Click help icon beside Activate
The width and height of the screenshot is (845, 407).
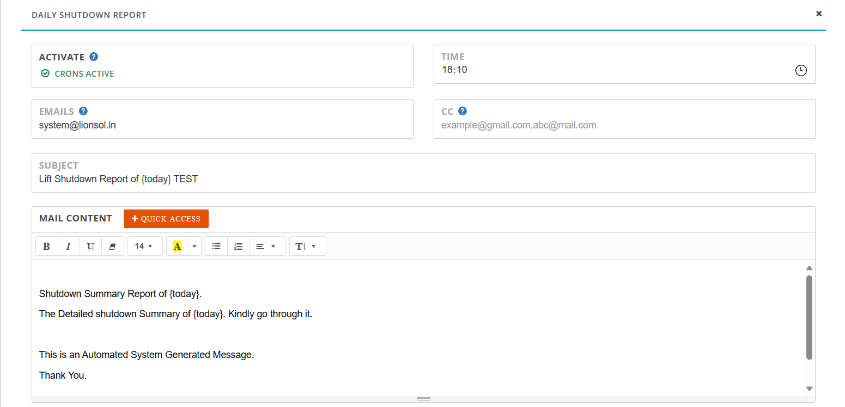94,57
